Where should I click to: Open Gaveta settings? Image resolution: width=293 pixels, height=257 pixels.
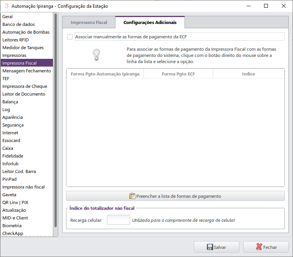pos(27,195)
